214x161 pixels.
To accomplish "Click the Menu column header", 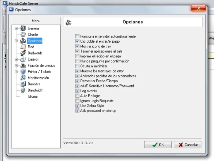I will (x=36, y=21).
